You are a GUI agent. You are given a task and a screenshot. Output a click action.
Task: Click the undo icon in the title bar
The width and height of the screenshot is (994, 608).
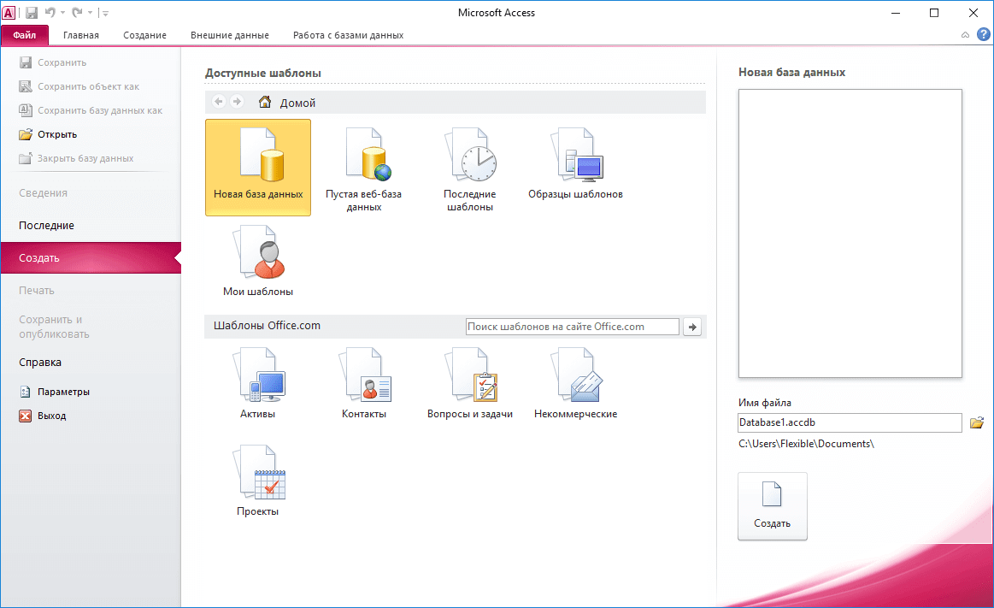[x=50, y=13]
